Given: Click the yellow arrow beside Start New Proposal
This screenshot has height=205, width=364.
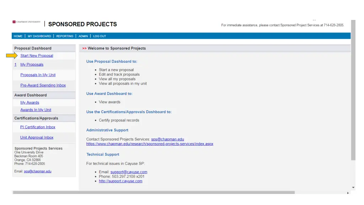Looking at the screenshot, I should click(x=12, y=56).
